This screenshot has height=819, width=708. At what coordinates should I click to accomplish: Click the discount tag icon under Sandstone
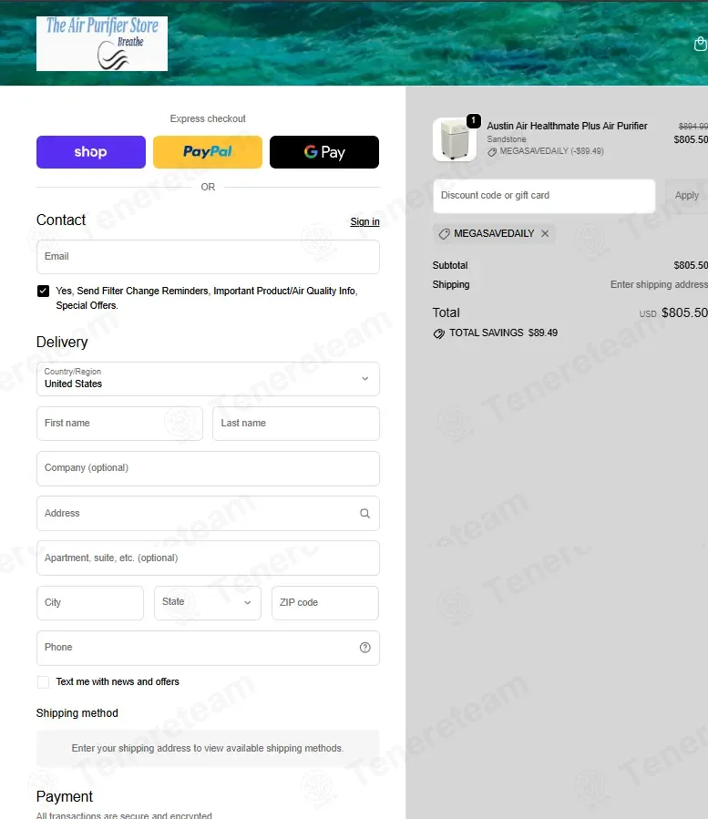(x=492, y=152)
